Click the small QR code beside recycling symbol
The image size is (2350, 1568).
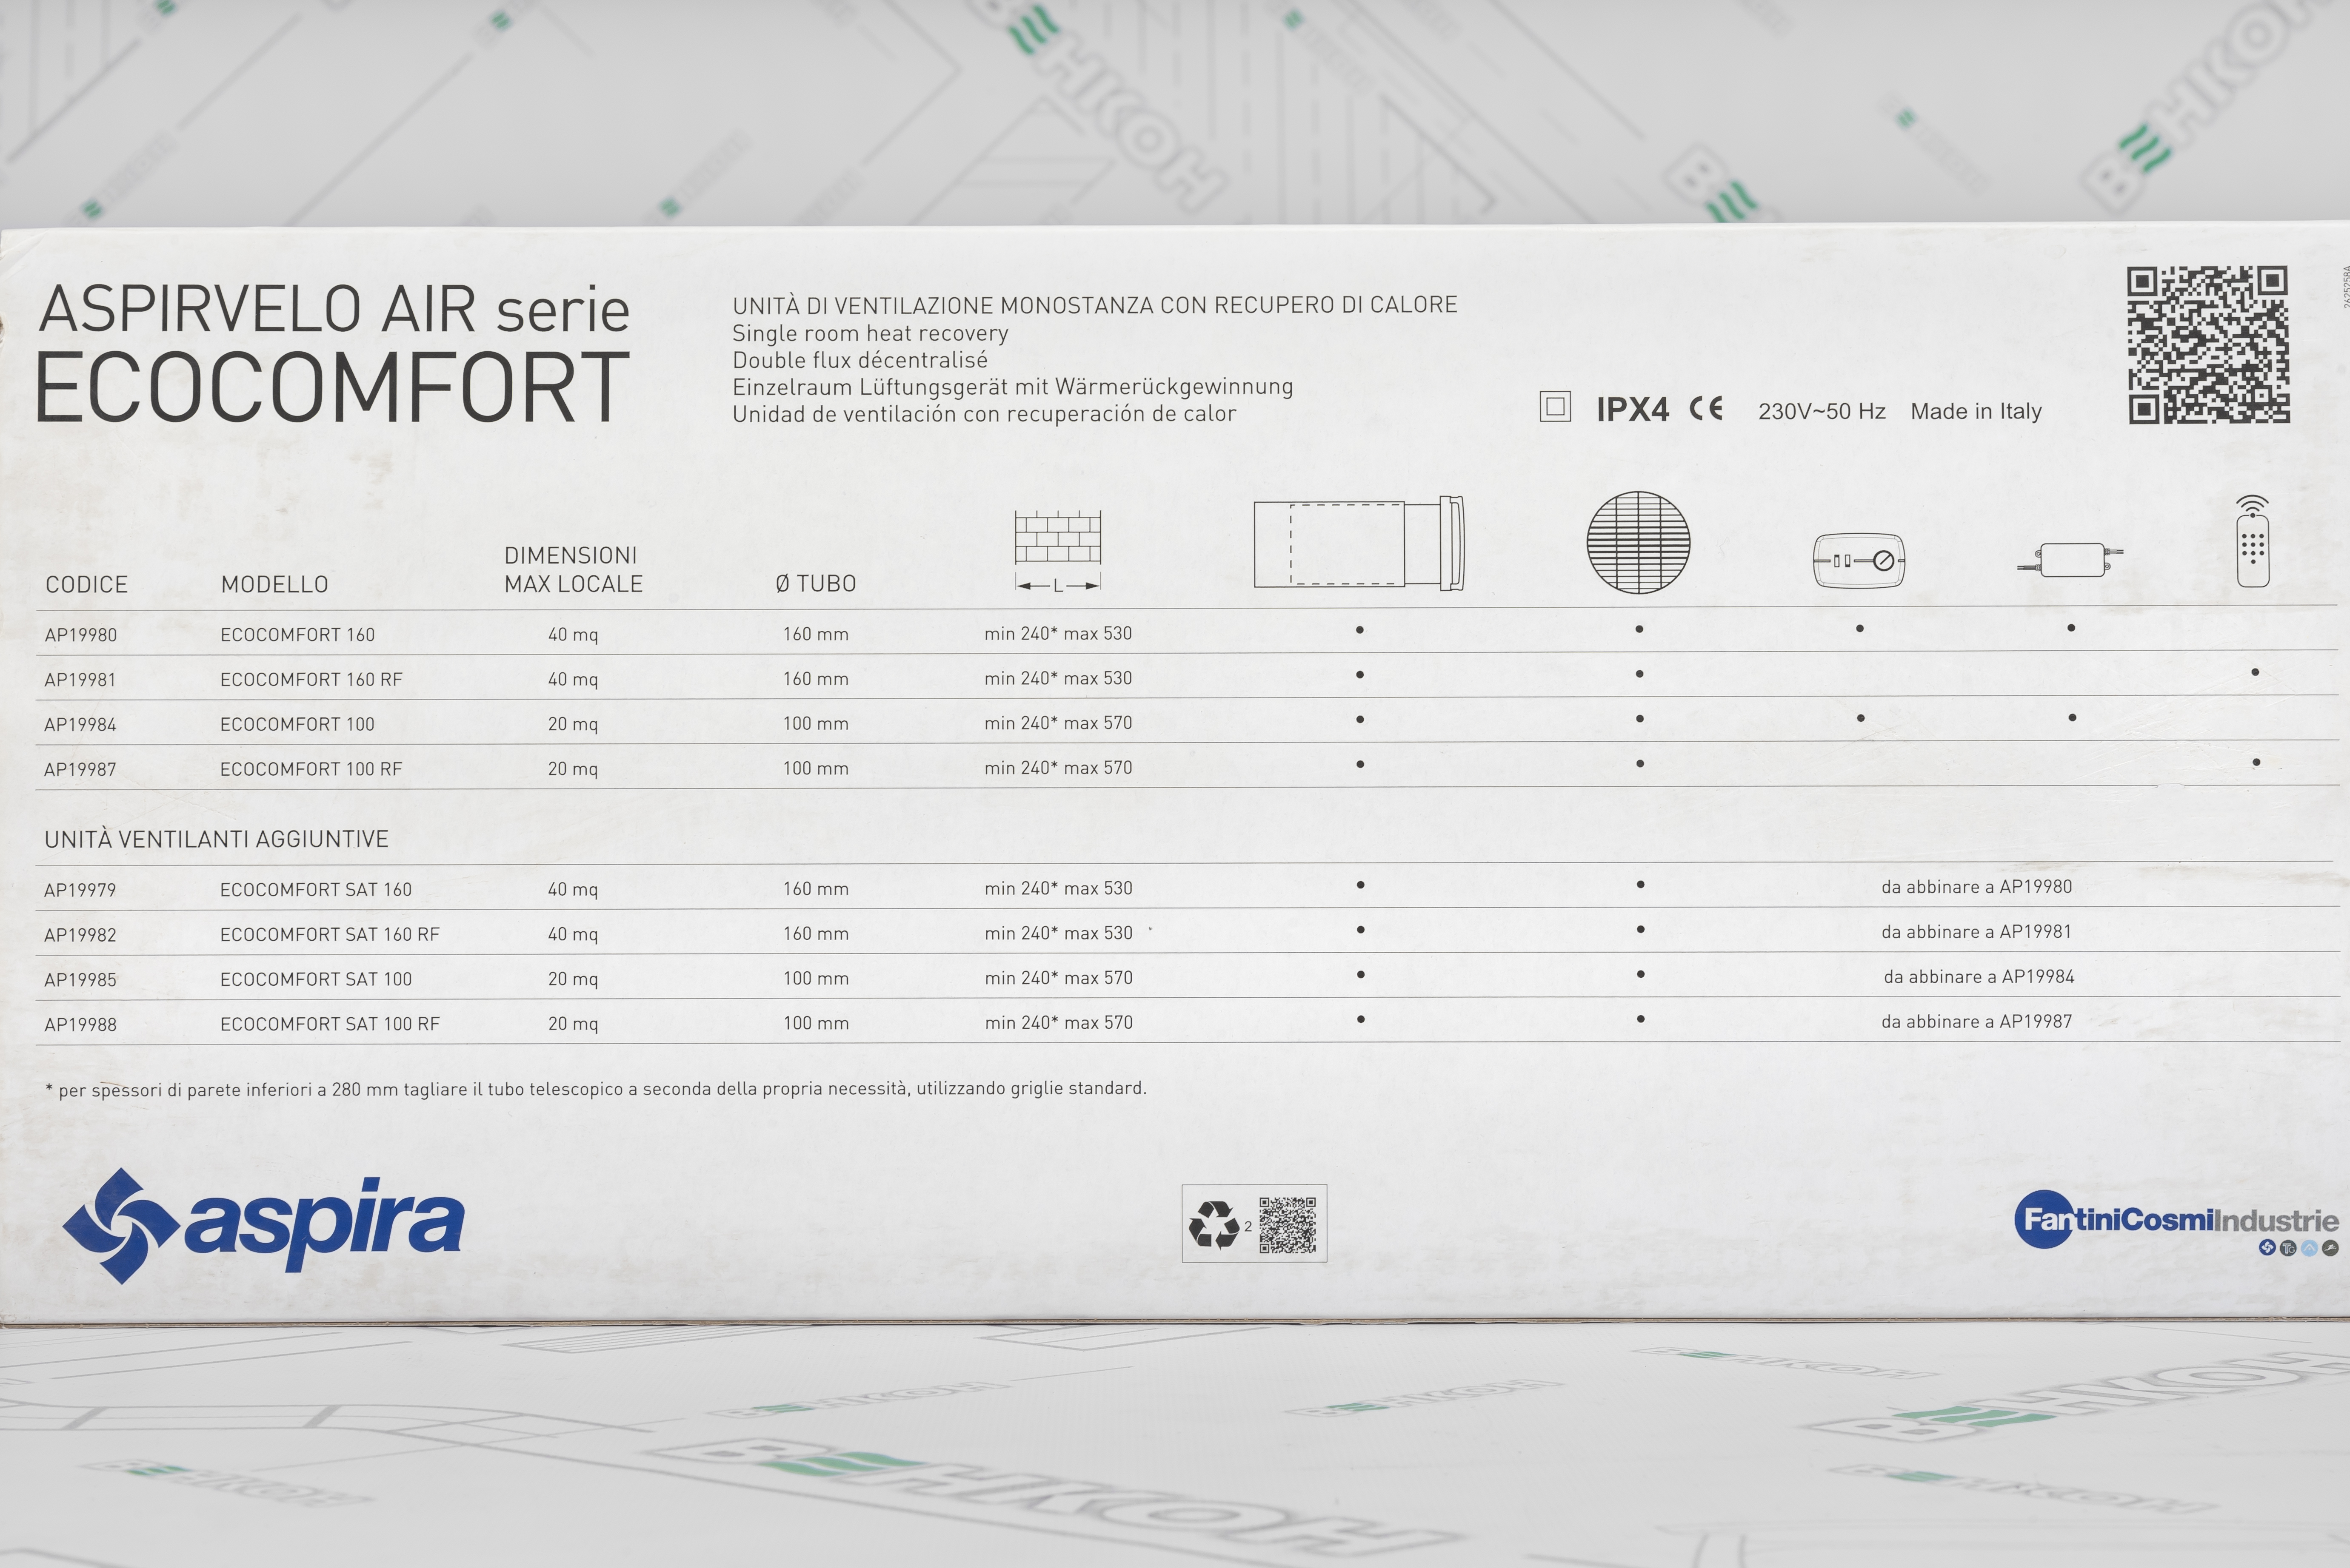[1287, 1225]
